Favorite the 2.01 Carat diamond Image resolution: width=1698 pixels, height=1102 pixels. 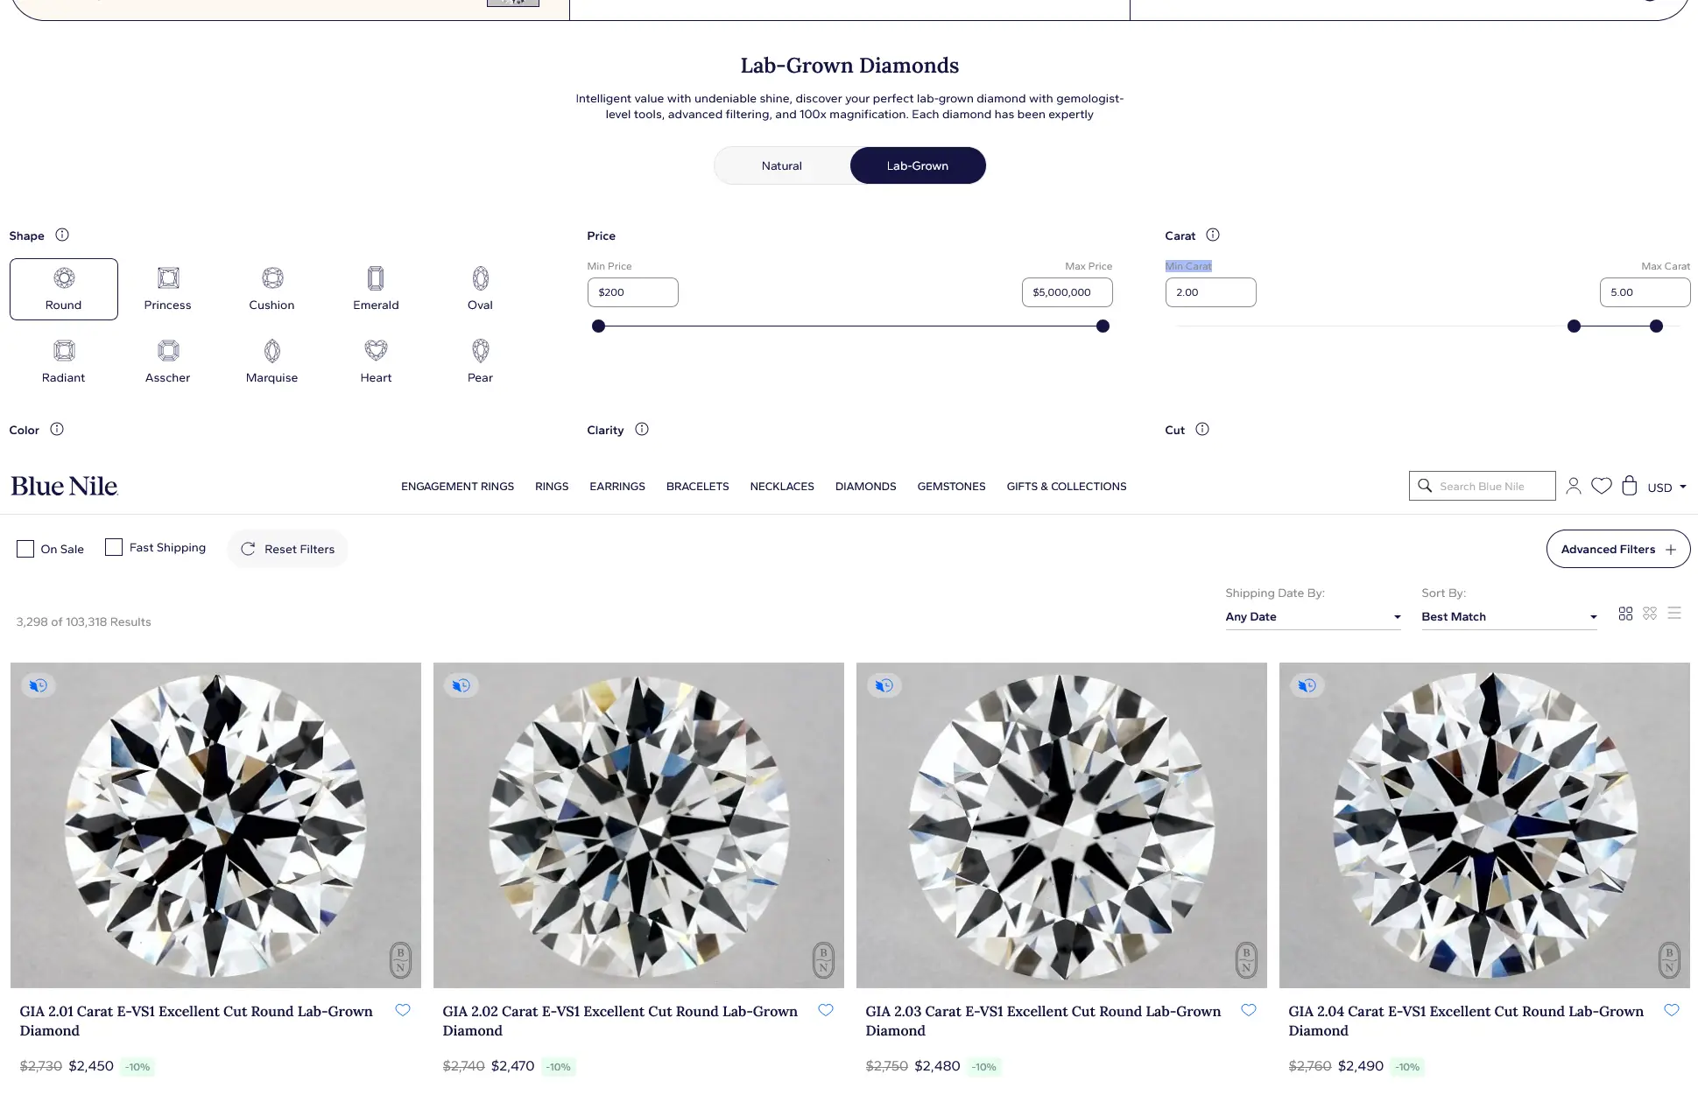403,1010
